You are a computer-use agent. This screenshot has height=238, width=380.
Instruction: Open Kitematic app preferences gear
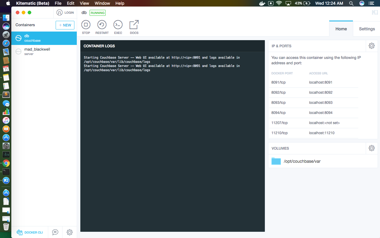pyautogui.click(x=69, y=232)
